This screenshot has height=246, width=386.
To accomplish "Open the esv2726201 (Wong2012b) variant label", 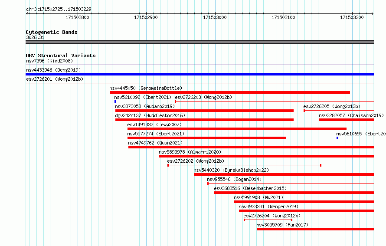I will coord(55,79).
